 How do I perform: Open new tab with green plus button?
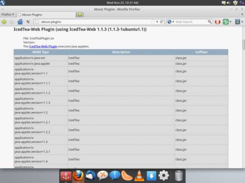click(x=80, y=15)
